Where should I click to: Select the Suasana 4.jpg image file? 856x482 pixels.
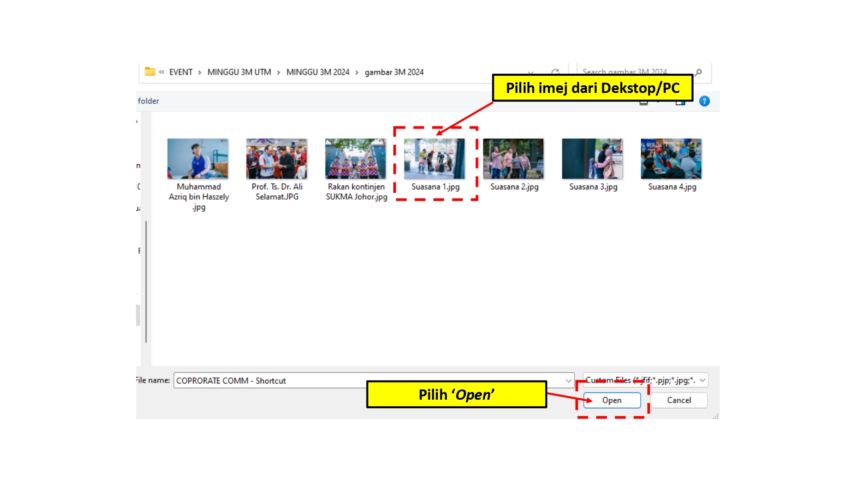coord(671,159)
